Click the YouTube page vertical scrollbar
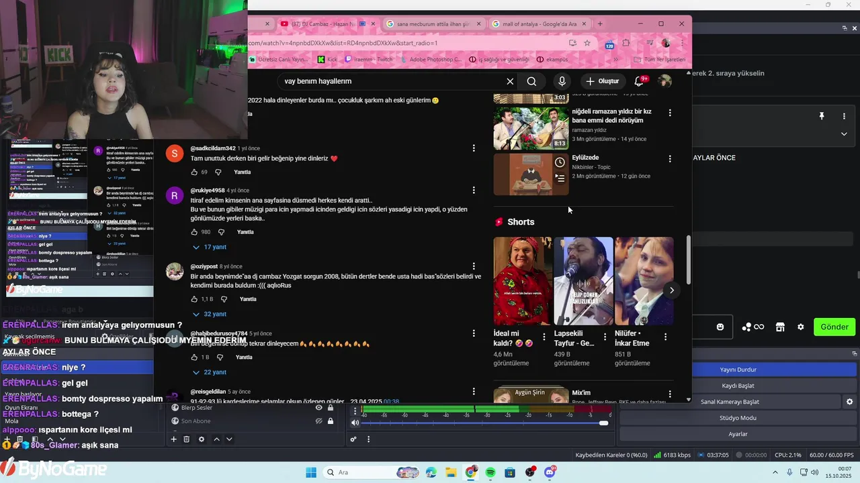Image resolution: width=860 pixels, height=483 pixels. coord(688,260)
